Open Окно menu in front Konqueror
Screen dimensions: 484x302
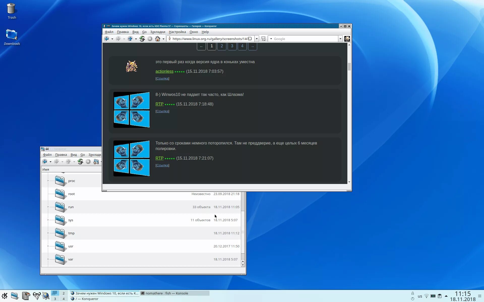pyautogui.click(x=194, y=32)
